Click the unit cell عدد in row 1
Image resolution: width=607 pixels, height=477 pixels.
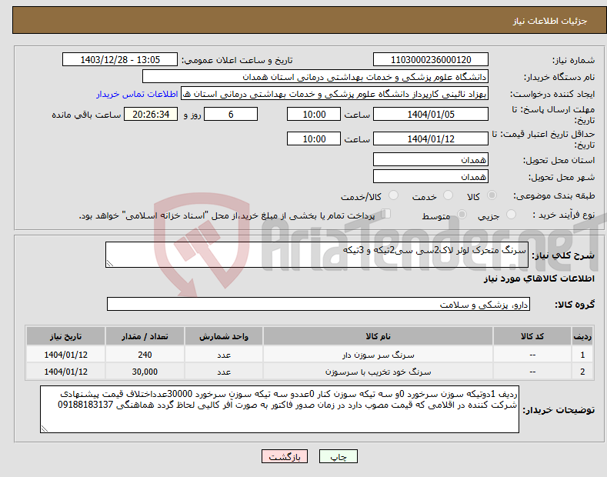point(224,355)
